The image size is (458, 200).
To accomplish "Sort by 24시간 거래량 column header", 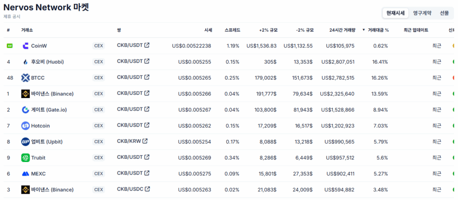I will pos(342,30).
